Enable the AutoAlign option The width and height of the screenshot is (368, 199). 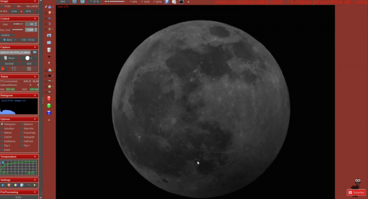(x=2, y=129)
